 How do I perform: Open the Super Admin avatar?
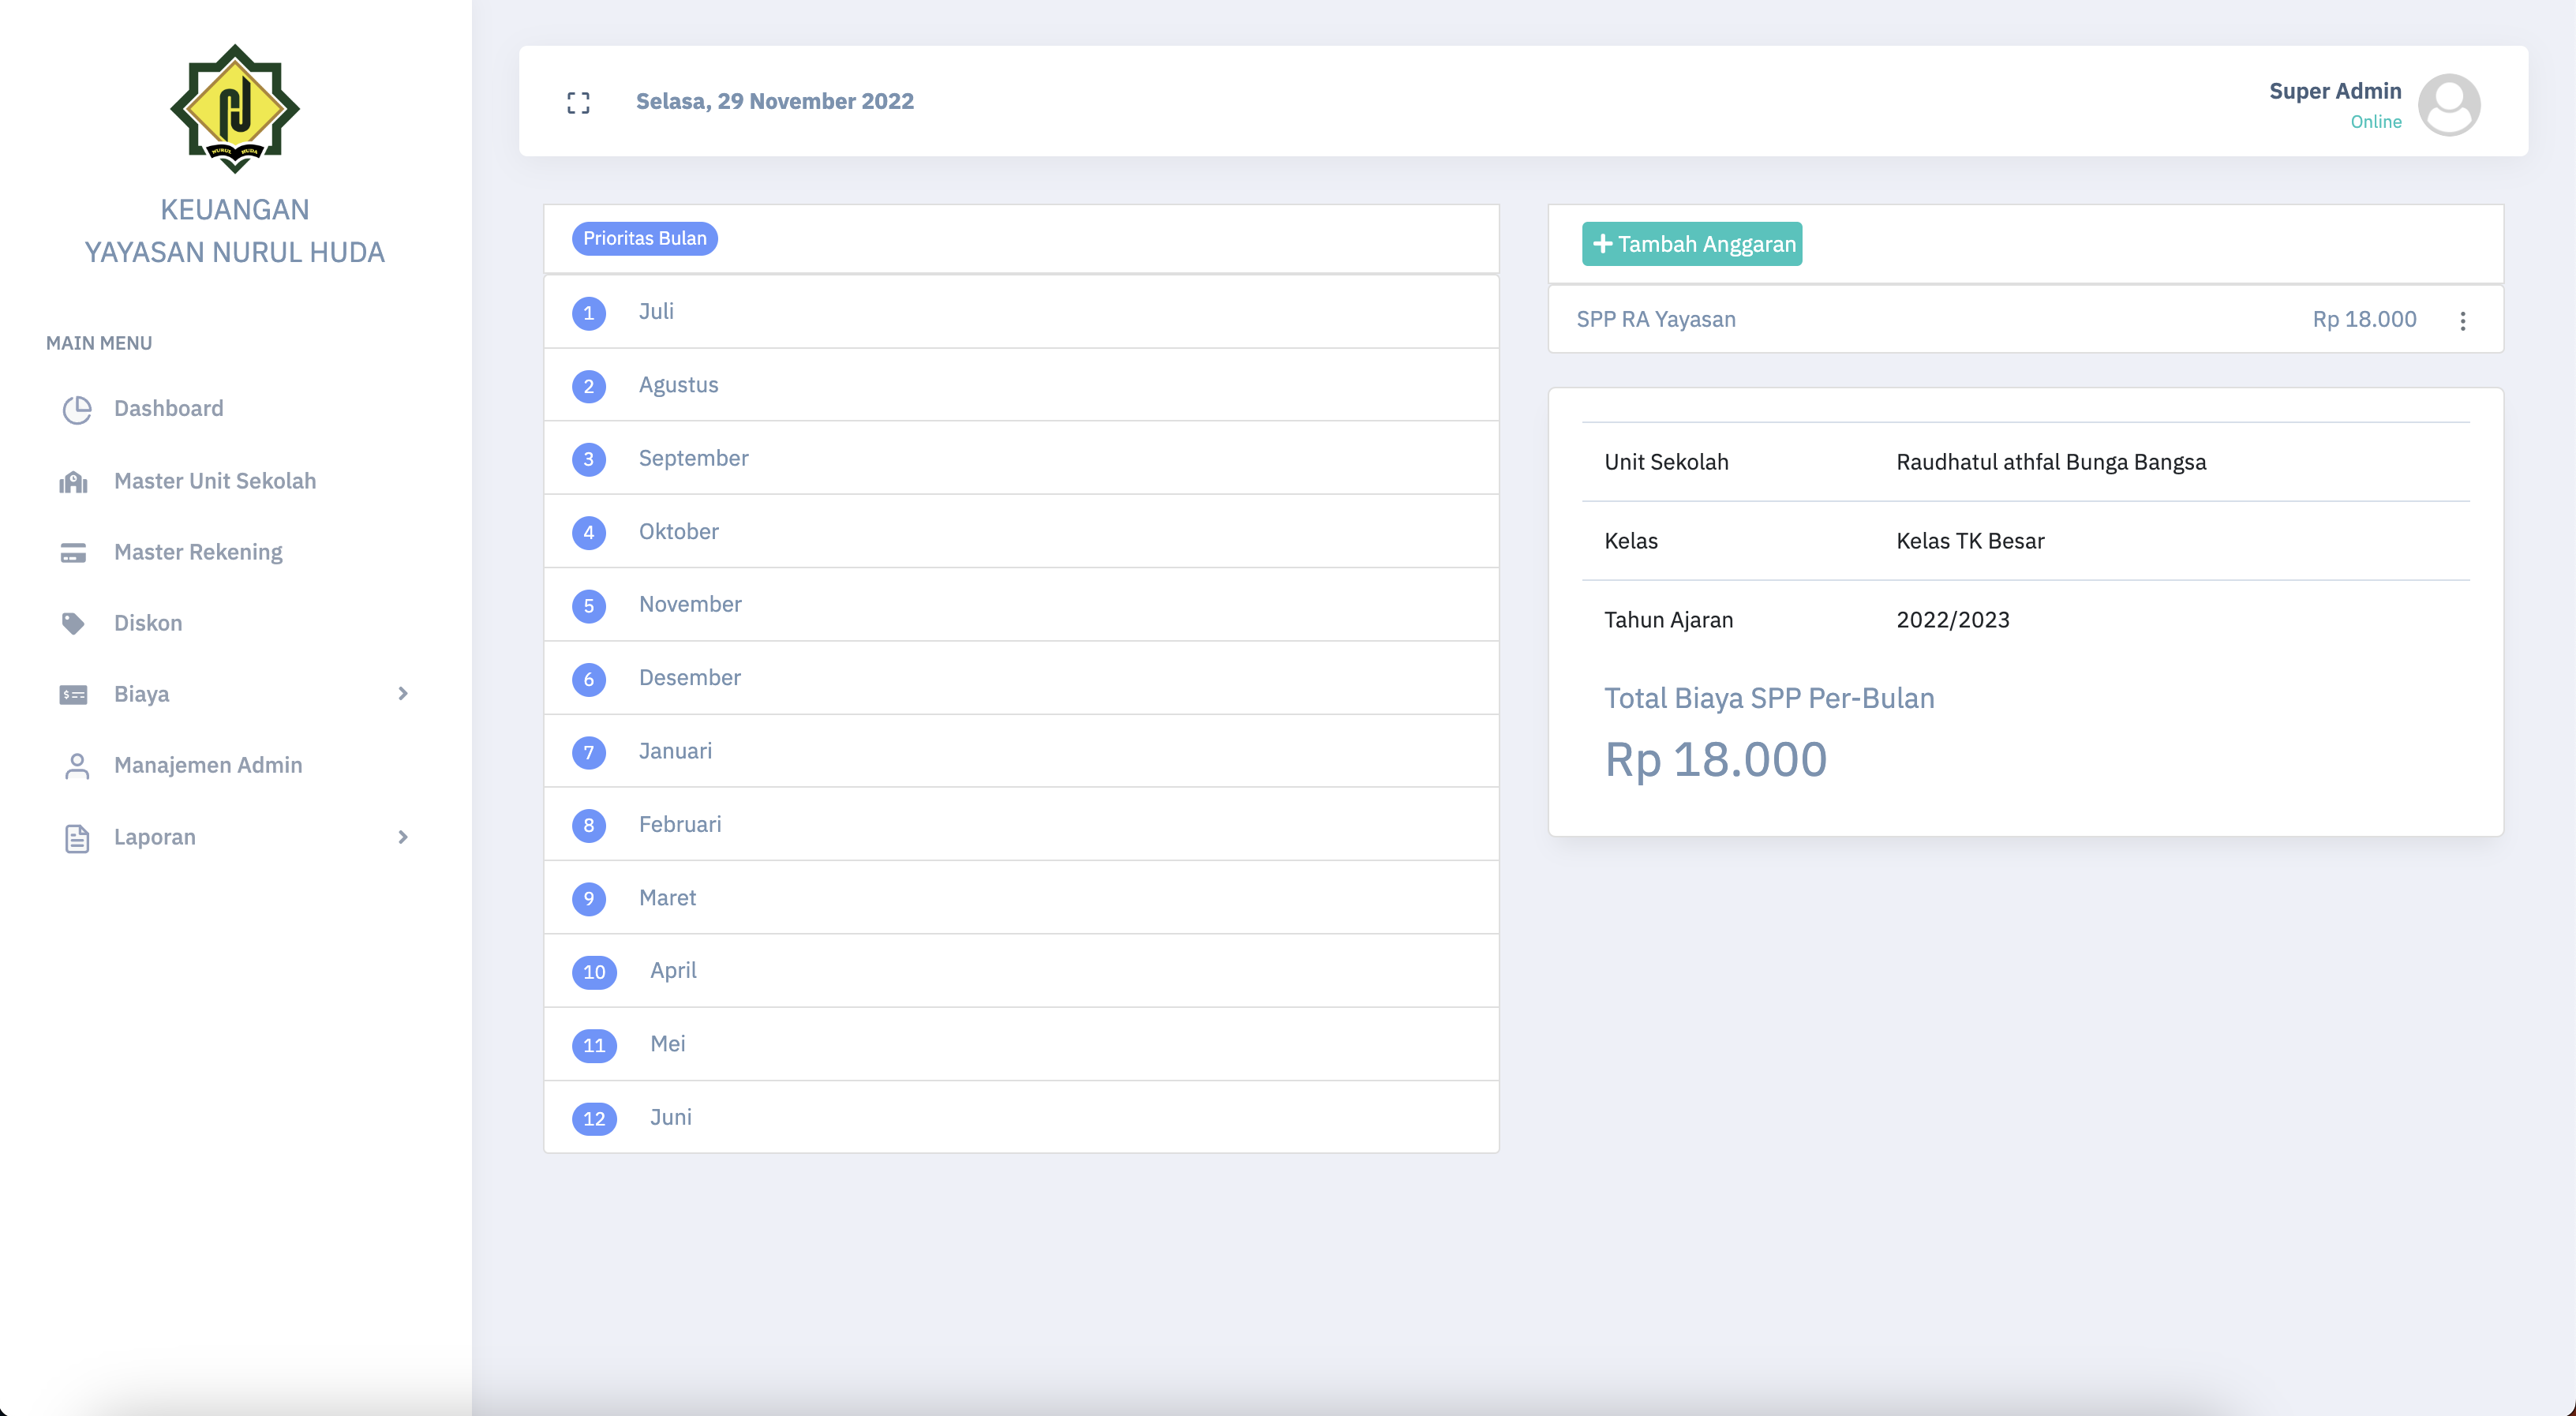coord(2448,104)
